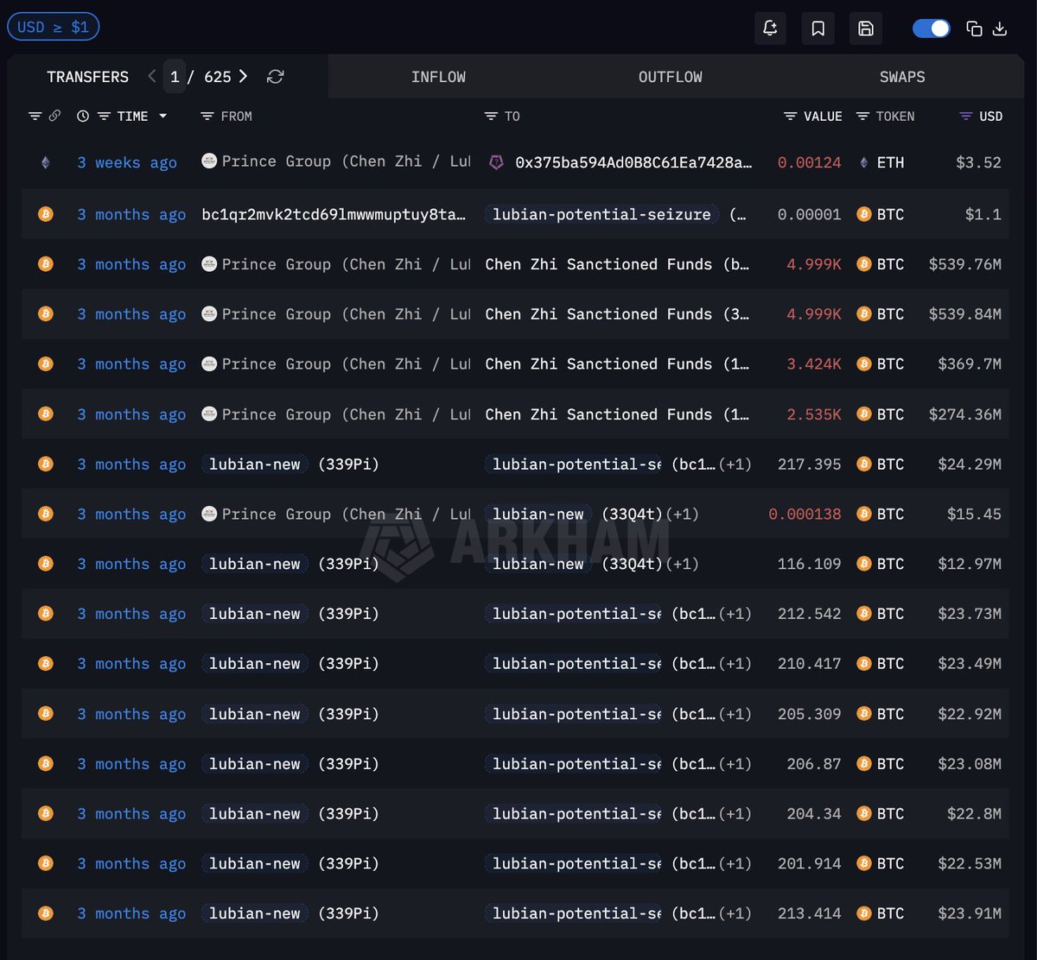Open the 0x375ba594Ad0B8C61Ea7428a address link
This screenshot has height=960, width=1037.
pyautogui.click(x=633, y=162)
